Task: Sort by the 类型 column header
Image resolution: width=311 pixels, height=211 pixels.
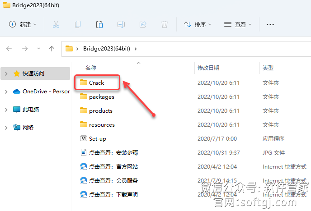Action: [268, 68]
